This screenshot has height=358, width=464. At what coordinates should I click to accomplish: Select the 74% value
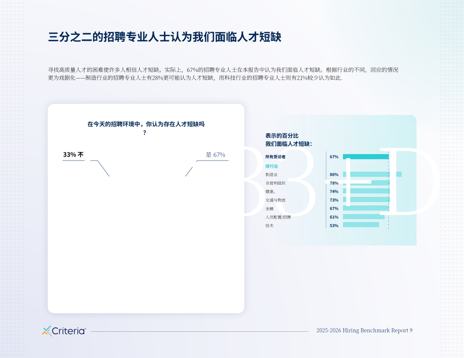point(334,191)
